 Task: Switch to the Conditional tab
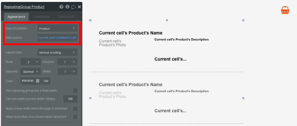(x=41, y=17)
